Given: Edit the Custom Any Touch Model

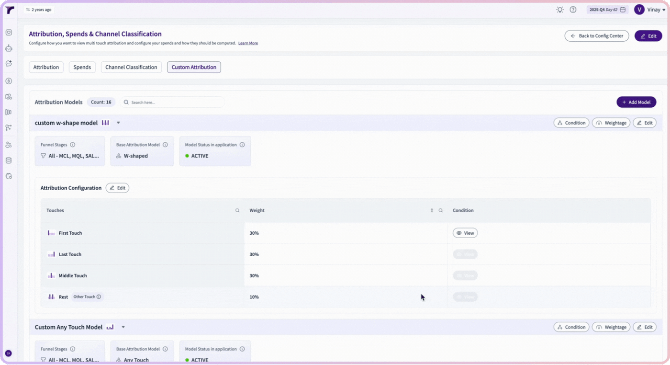Looking at the screenshot, I should (645, 327).
